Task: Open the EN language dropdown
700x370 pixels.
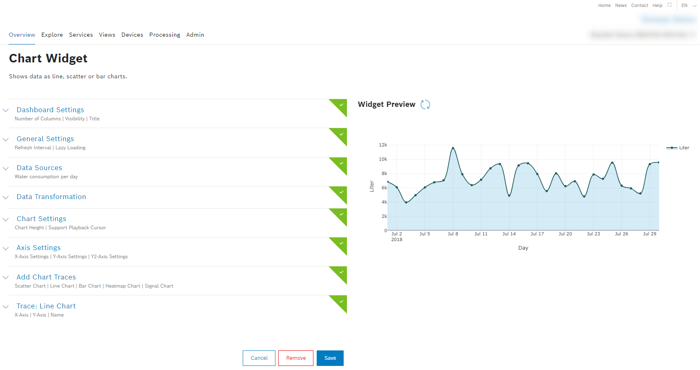Action: coord(689,5)
